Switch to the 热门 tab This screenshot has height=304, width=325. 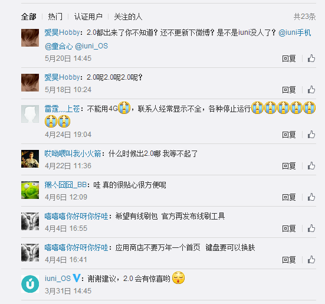(x=55, y=17)
